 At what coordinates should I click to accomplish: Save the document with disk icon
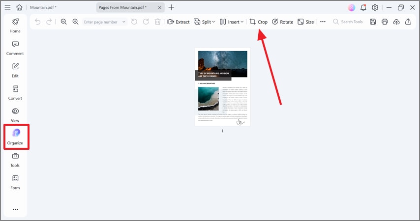point(373,22)
